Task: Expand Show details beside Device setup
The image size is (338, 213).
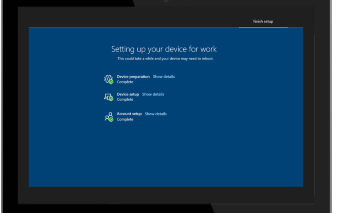Action: coord(153,94)
